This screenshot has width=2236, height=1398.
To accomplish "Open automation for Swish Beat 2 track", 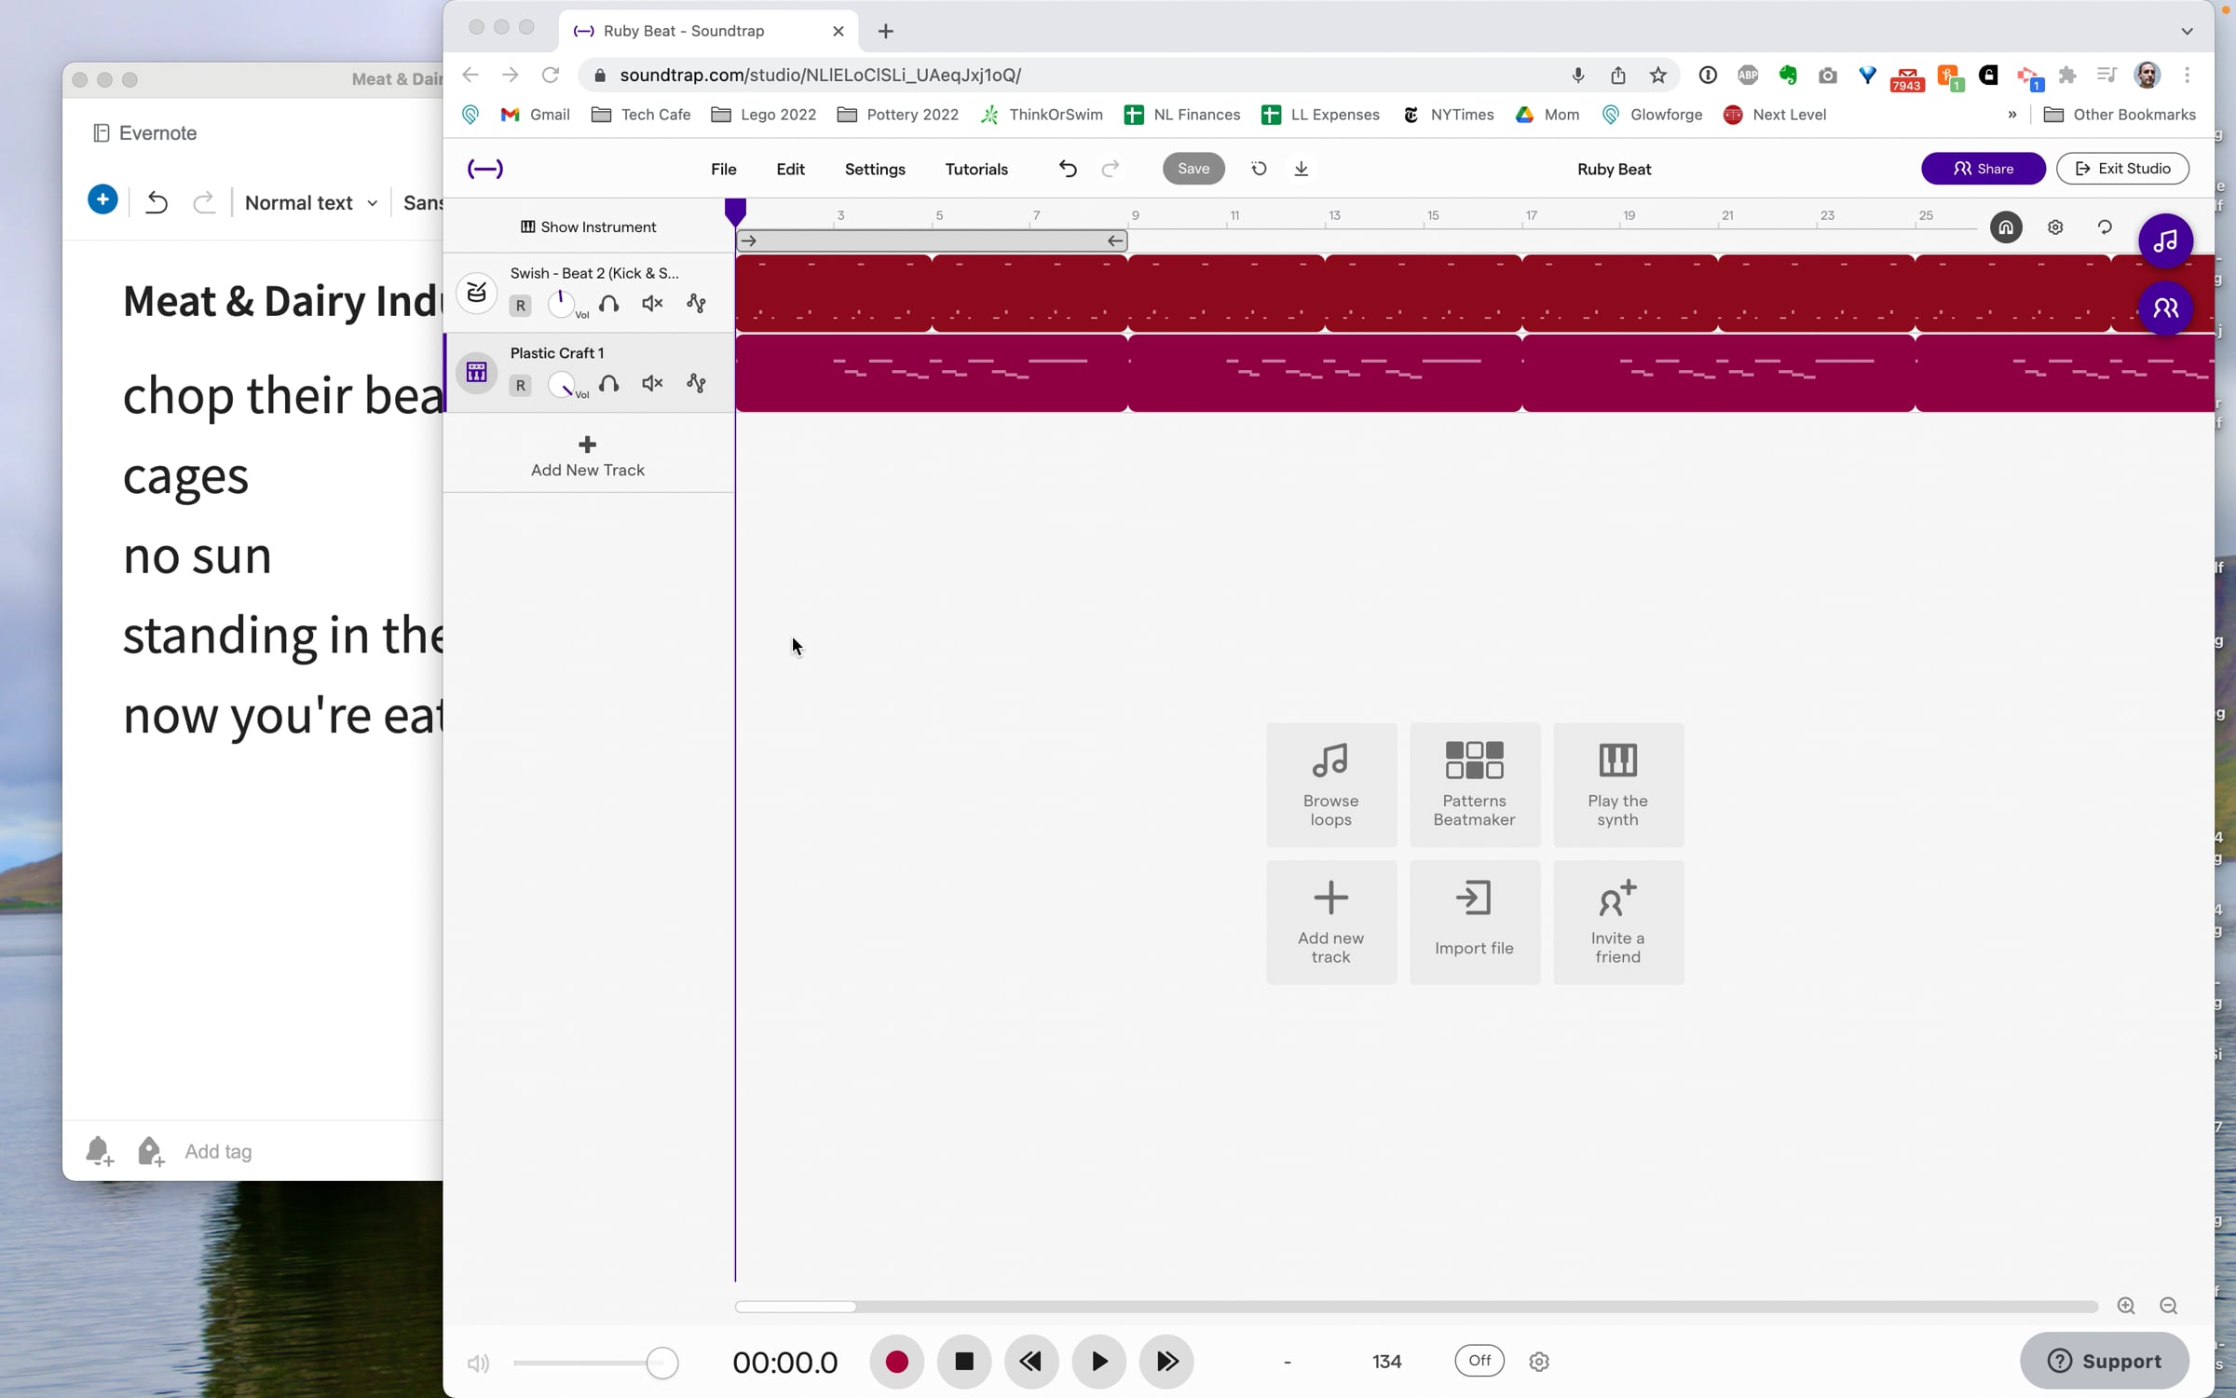I will pyautogui.click(x=696, y=304).
